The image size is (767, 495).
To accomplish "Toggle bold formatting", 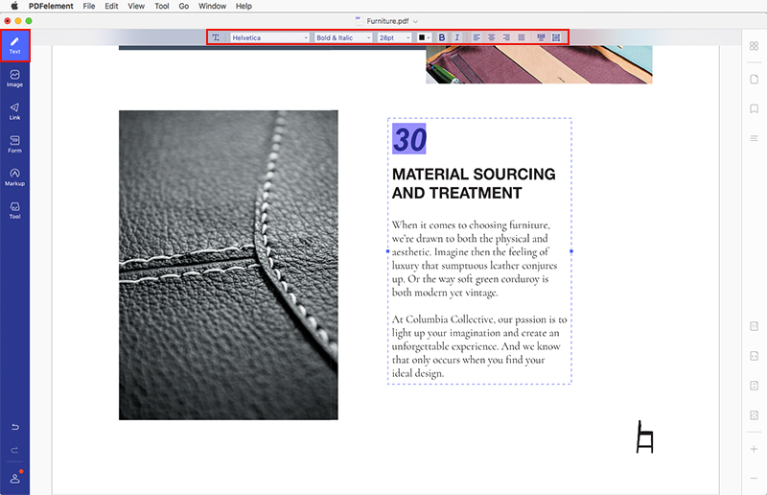I will tap(442, 37).
